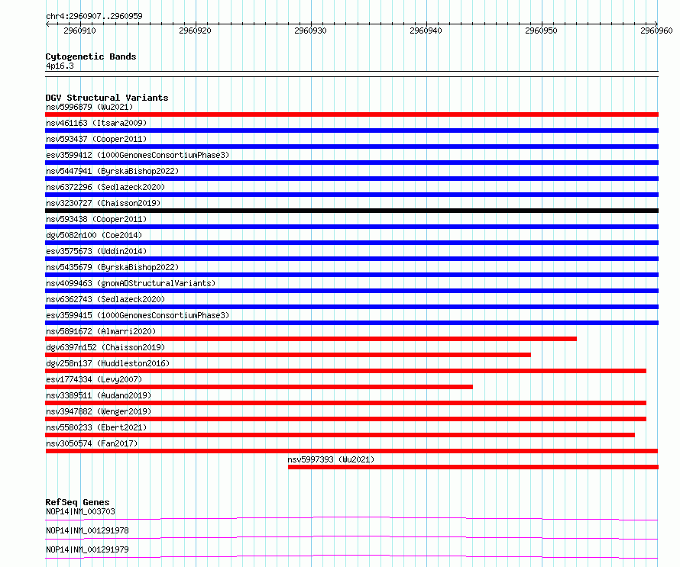Click ruler position 2960950
The height and width of the screenshot is (567, 680).
pyautogui.click(x=541, y=31)
